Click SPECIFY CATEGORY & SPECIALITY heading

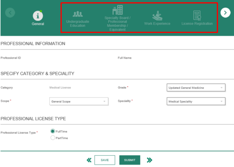click(38, 73)
